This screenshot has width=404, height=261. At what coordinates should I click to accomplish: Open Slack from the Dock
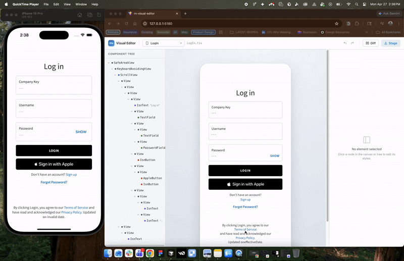tap(129, 253)
